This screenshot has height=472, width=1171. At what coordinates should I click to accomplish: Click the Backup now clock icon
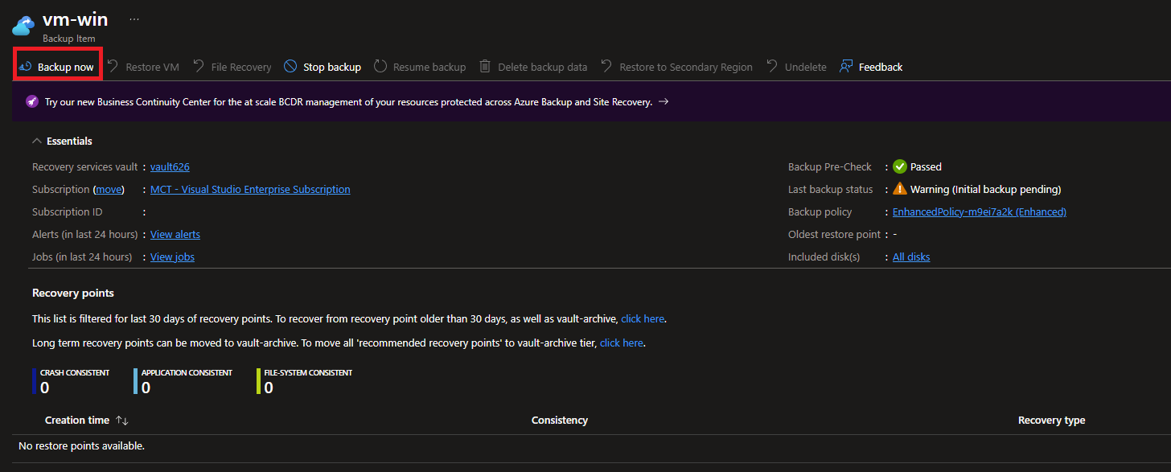point(25,67)
